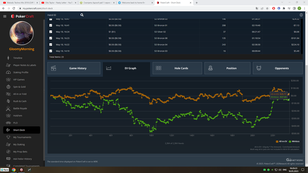Click the Total items: 23 text

tap(57, 57)
